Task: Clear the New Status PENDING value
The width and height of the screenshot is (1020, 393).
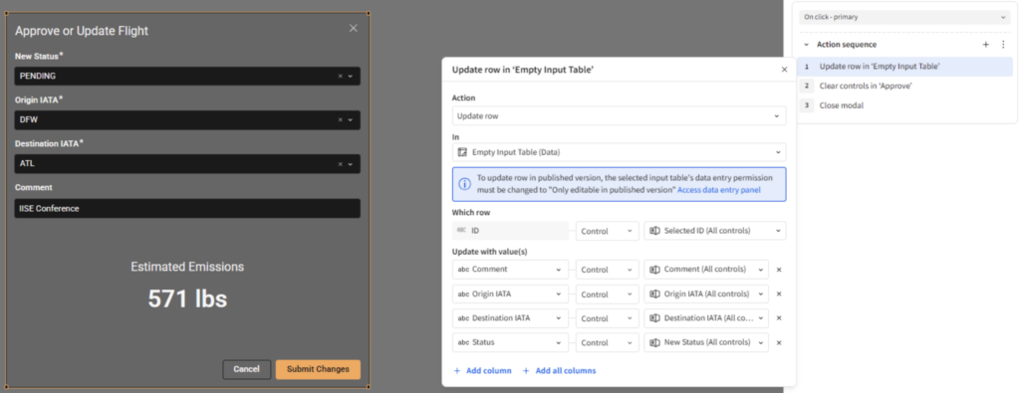Action: 340,76
